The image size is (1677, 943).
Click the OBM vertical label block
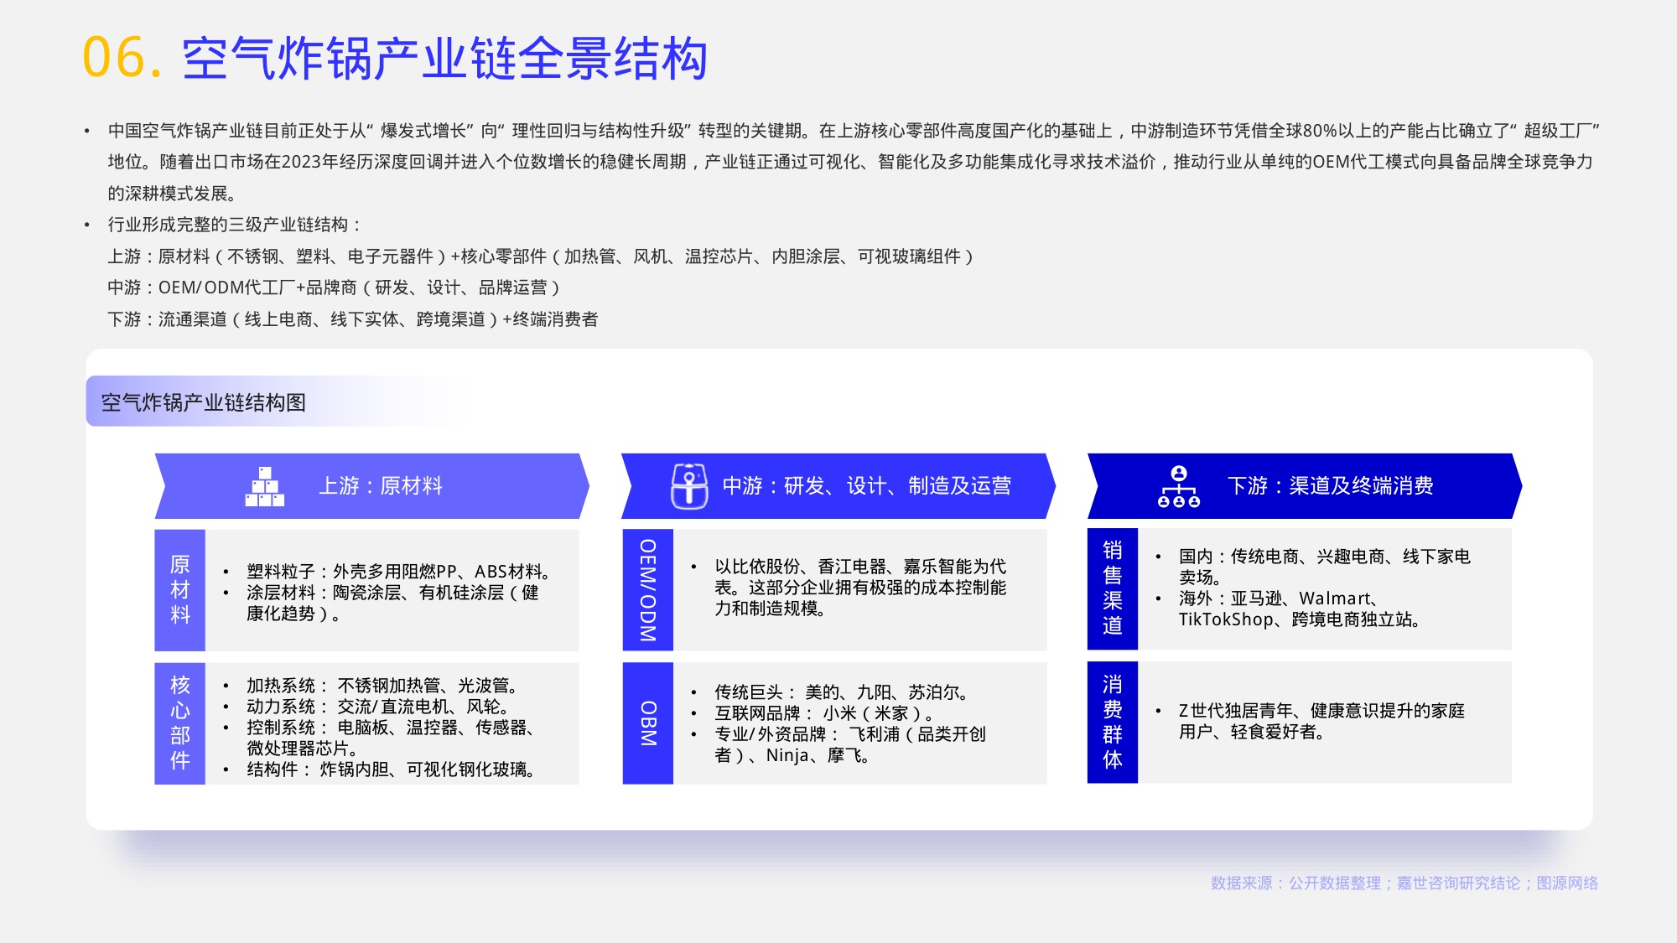point(647,723)
